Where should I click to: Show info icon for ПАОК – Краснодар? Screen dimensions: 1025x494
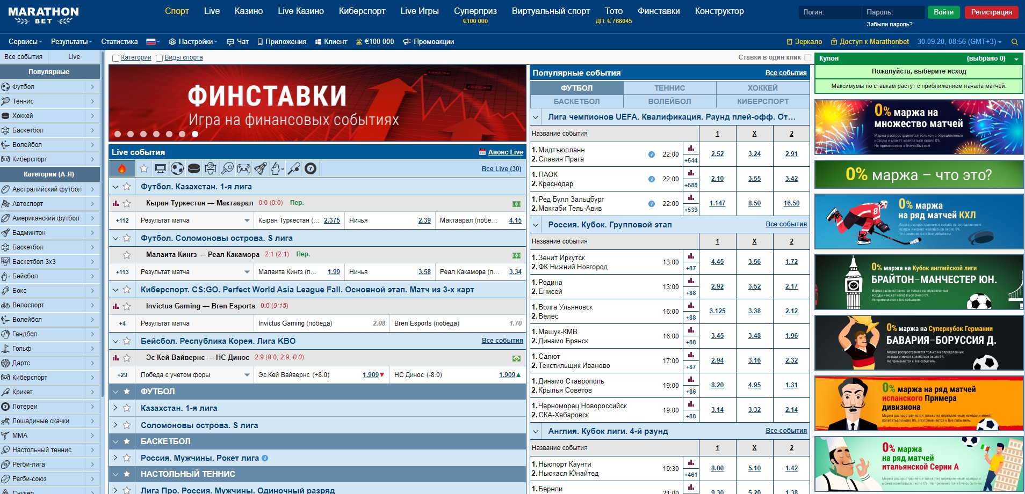coord(652,179)
